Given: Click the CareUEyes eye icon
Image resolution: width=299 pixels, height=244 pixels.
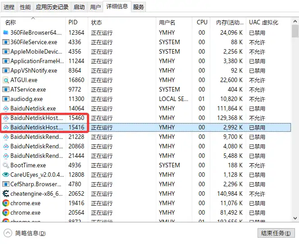Looking at the screenshot, I should click(6, 175).
